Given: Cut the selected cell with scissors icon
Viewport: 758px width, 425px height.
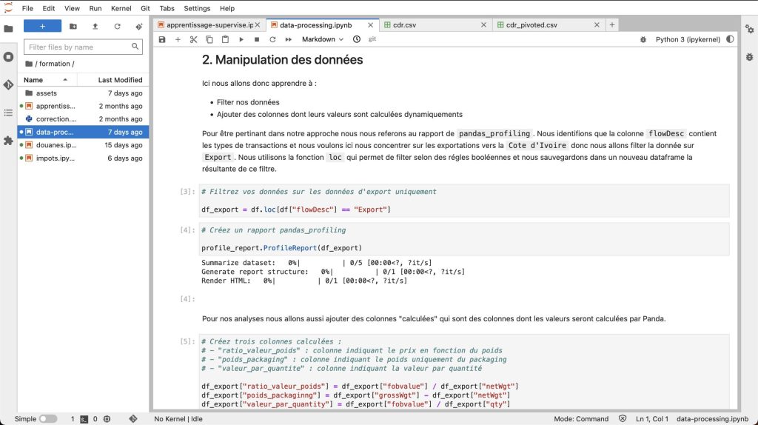Looking at the screenshot, I should (x=193, y=39).
